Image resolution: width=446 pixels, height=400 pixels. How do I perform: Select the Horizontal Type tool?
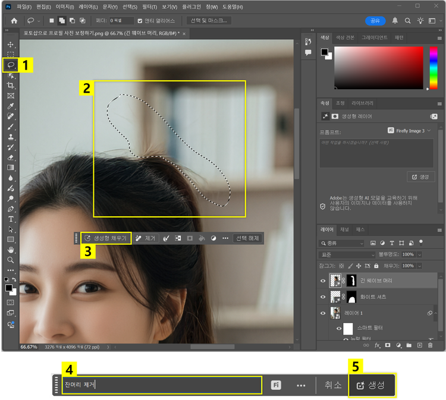pyautogui.click(x=11, y=219)
